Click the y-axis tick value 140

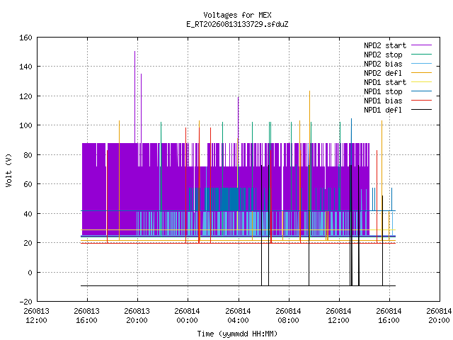(x=25, y=67)
